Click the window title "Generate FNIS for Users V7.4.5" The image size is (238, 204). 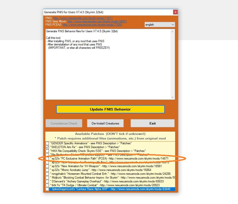[x=74, y=12]
